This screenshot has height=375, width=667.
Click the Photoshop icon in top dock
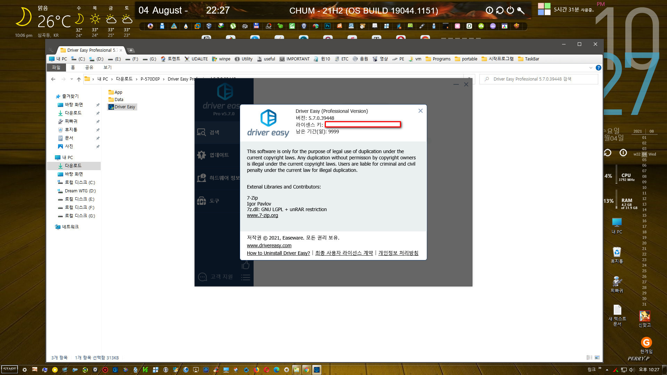[x=328, y=26]
